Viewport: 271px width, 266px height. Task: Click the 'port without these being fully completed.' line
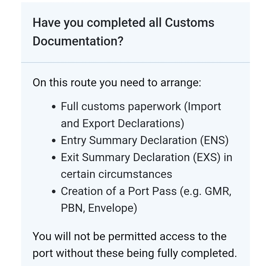[x=135, y=253]
